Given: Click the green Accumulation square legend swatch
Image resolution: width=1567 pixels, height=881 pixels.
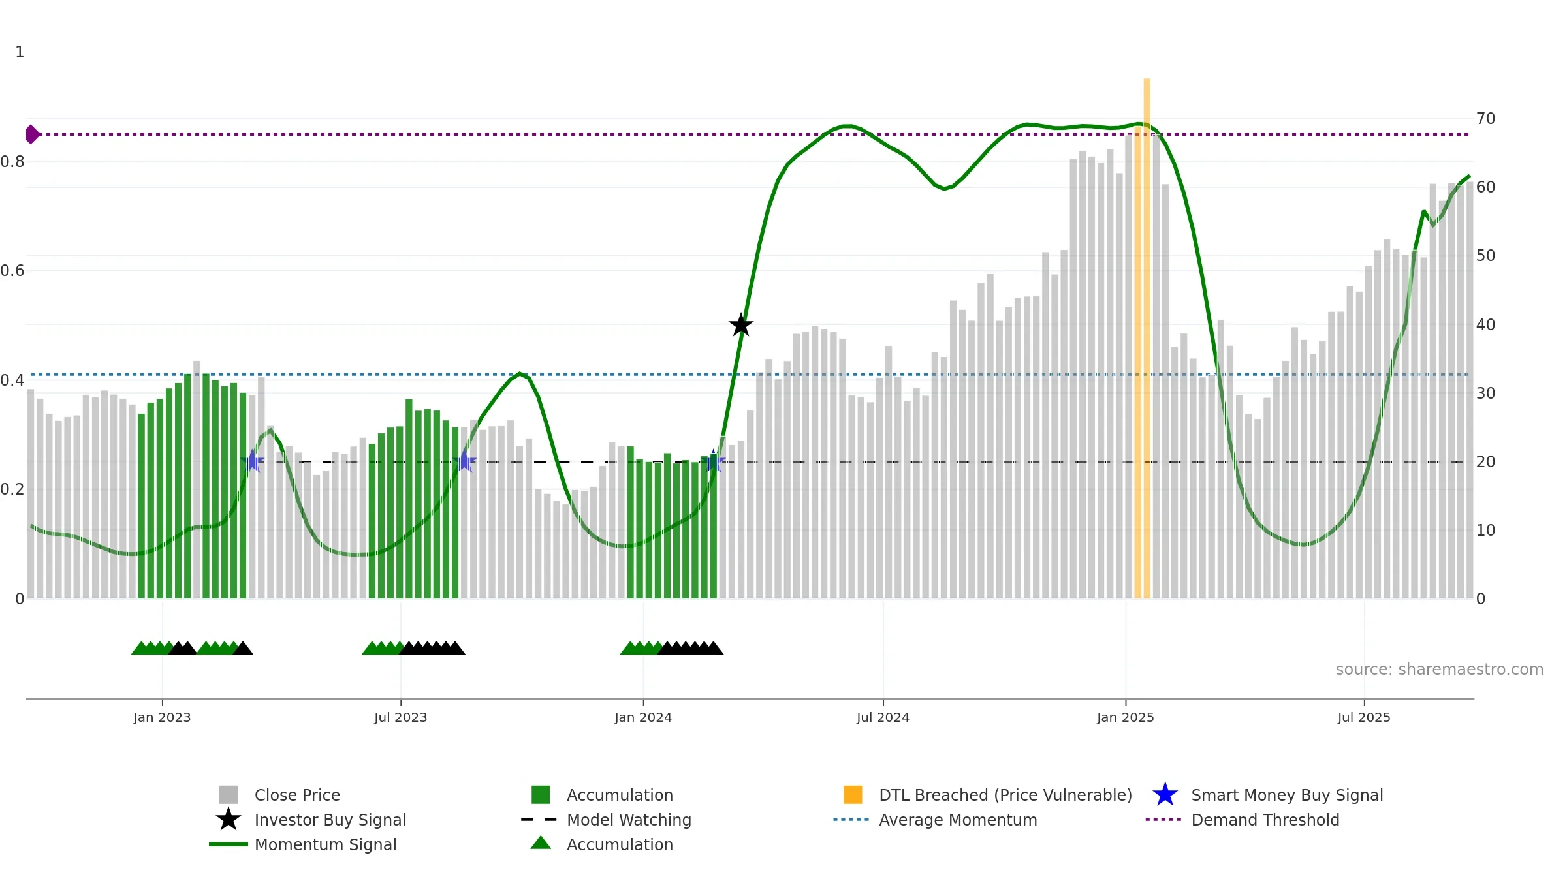Looking at the screenshot, I should 541,795.
